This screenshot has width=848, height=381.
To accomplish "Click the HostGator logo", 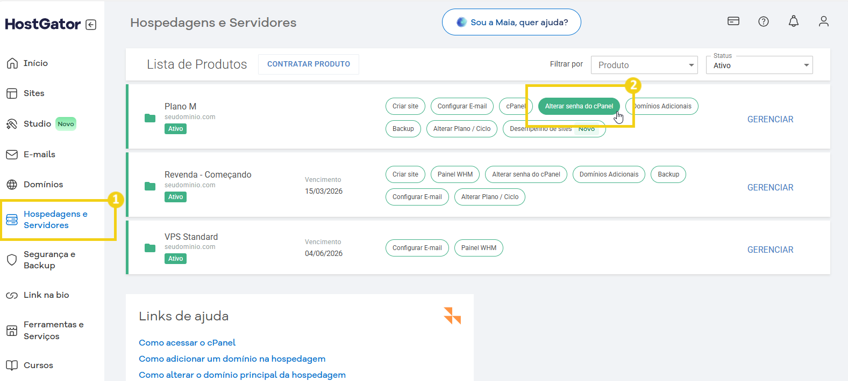I will pyautogui.click(x=43, y=24).
